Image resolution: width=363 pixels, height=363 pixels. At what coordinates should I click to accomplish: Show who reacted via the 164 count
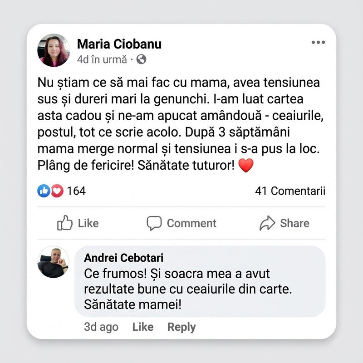76,191
